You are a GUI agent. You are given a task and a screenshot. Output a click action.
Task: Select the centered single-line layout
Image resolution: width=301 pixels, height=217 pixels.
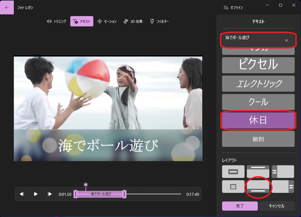pyautogui.click(x=233, y=172)
